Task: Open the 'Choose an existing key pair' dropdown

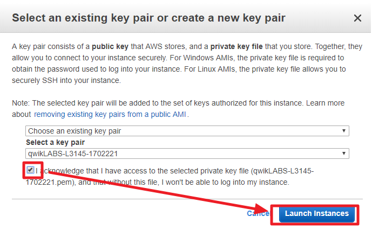Action: click(x=187, y=131)
